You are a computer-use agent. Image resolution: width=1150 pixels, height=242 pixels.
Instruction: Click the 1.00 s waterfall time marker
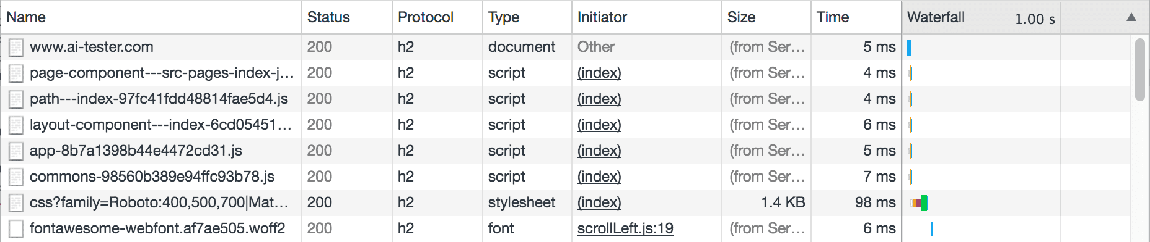(x=1035, y=19)
